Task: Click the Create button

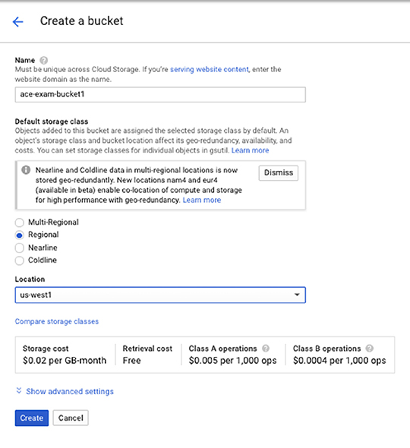Action: click(32, 418)
